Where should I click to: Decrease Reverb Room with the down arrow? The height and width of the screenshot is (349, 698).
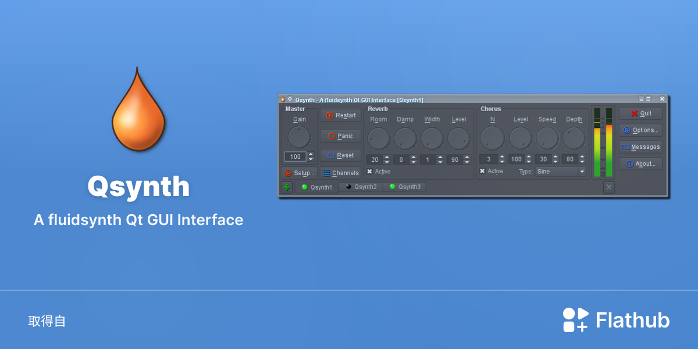point(387,162)
